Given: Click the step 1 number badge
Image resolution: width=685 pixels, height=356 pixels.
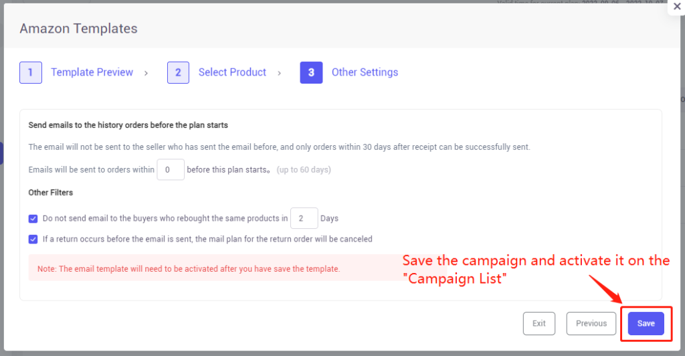Looking at the screenshot, I should coord(31,72).
